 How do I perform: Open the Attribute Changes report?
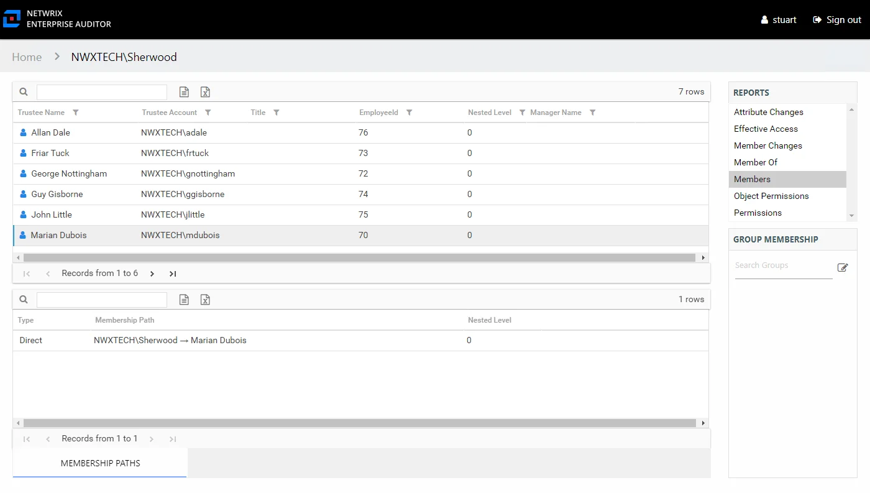[x=787, y=112]
